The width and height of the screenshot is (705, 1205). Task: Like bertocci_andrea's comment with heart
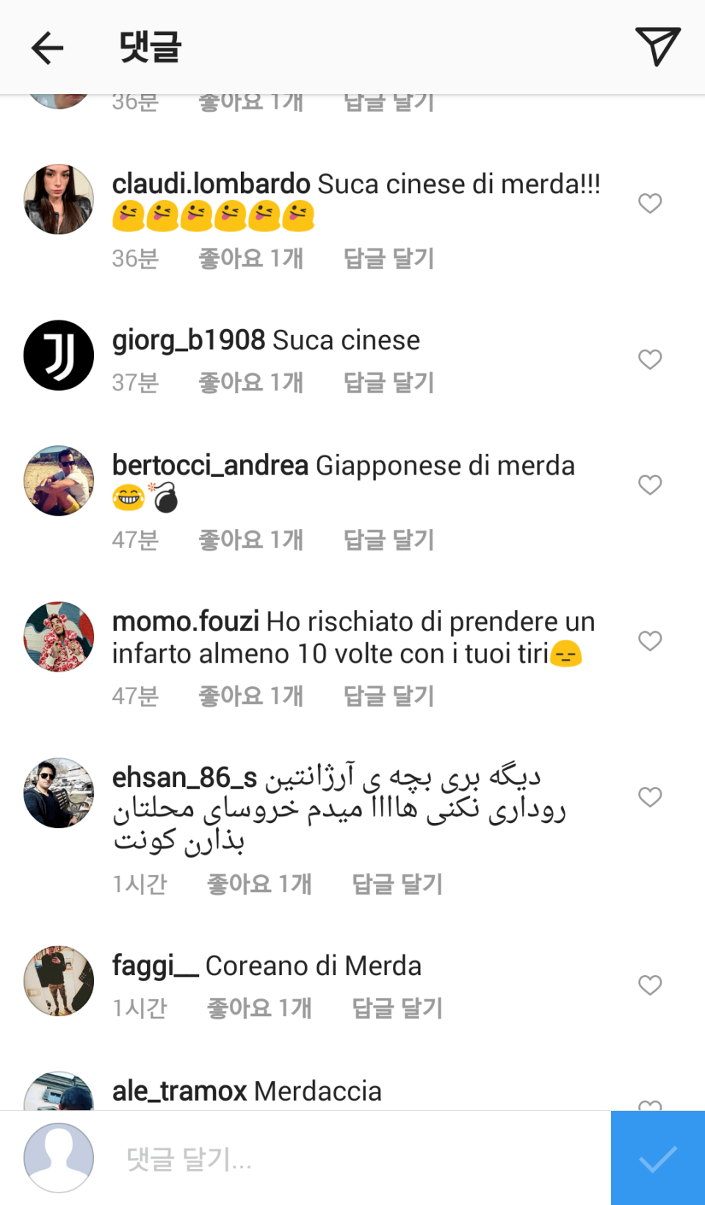[x=650, y=485]
